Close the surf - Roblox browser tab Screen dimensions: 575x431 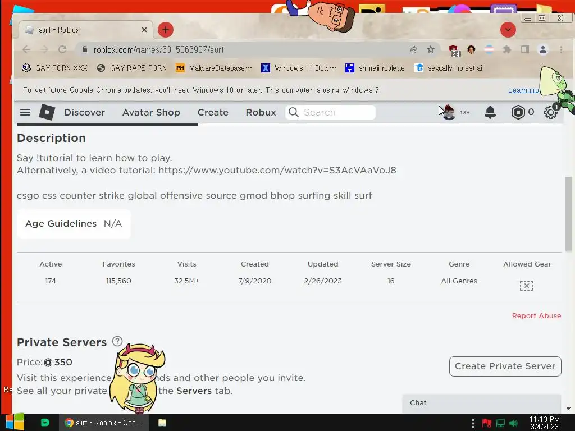144,30
